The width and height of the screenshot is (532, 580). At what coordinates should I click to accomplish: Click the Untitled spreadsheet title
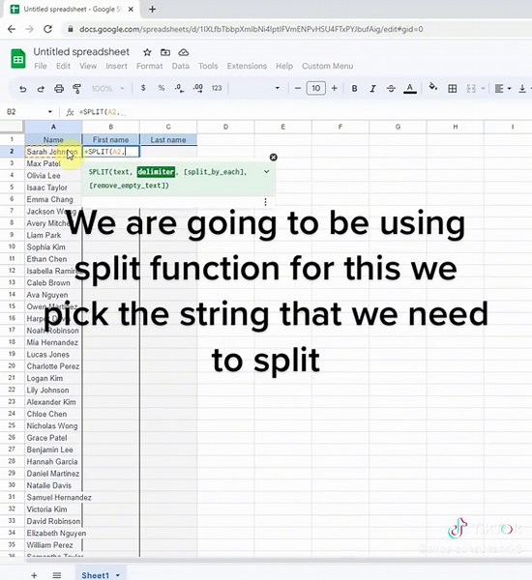(81, 52)
